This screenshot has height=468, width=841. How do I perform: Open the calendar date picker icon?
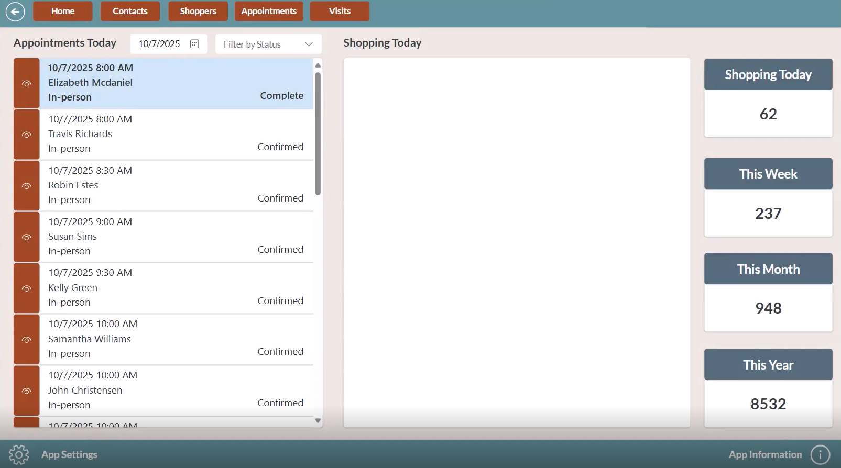(x=194, y=44)
